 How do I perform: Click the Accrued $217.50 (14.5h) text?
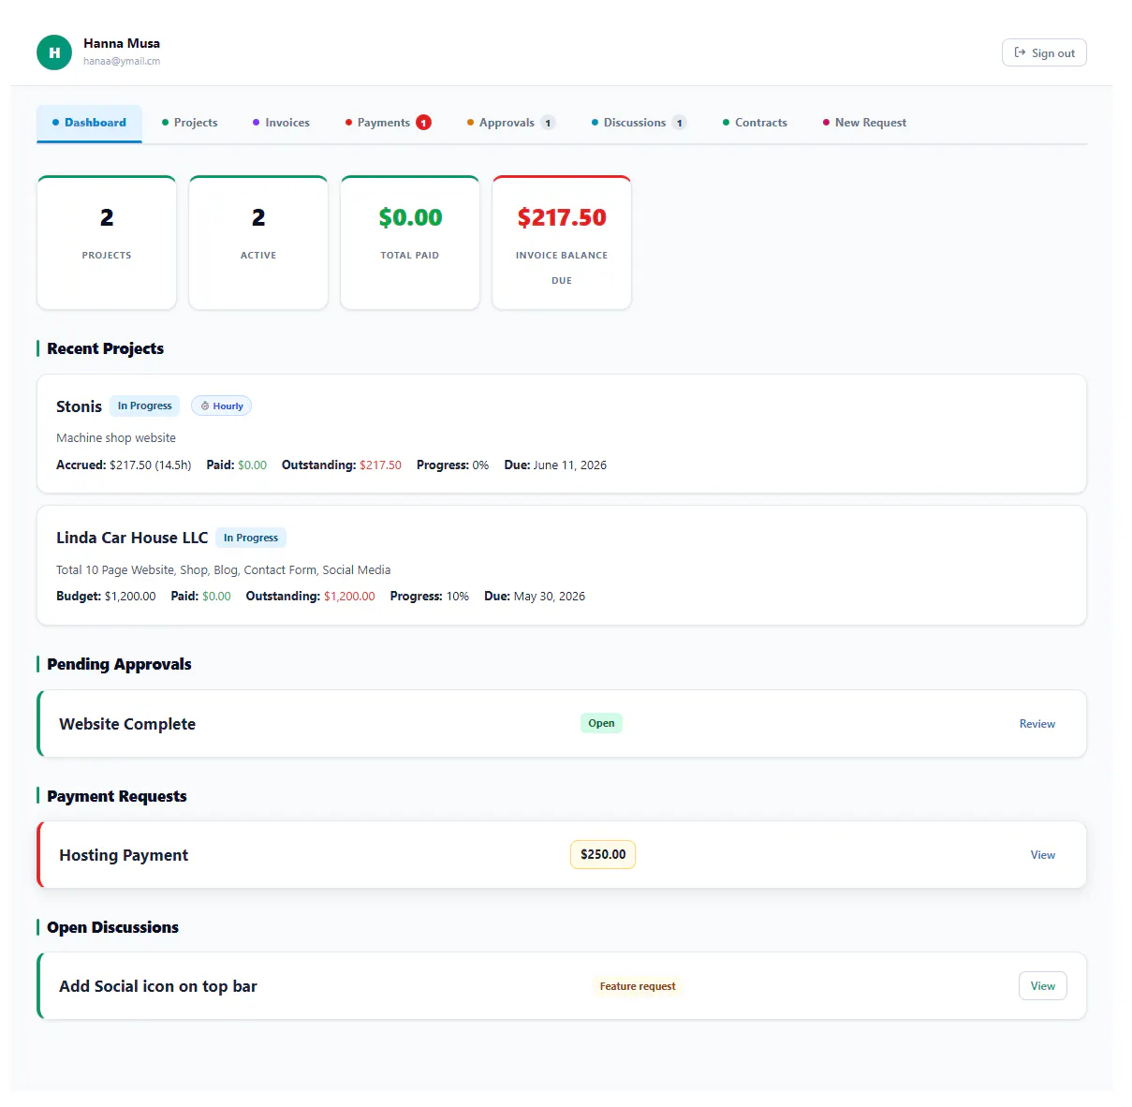coord(124,465)
